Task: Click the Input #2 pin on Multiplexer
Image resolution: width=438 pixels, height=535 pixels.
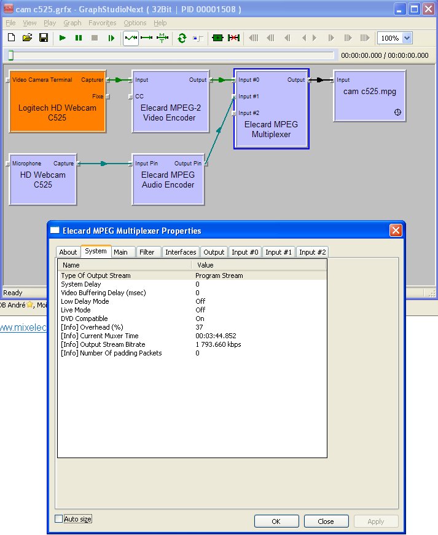Action: coord(234,113)
